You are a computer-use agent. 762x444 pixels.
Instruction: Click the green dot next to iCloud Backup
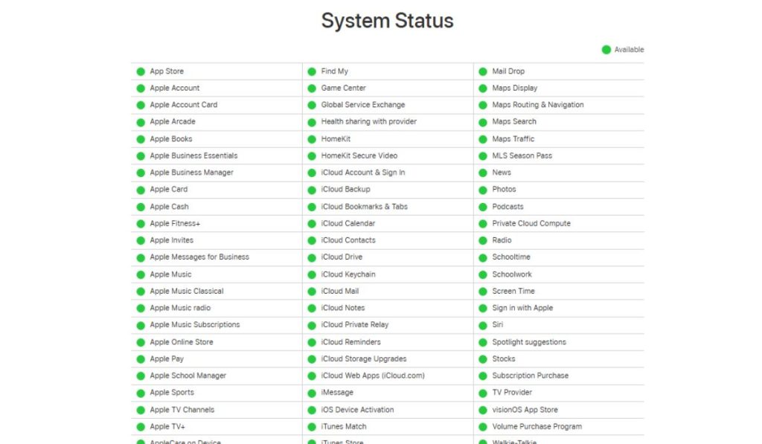(312, 190)
